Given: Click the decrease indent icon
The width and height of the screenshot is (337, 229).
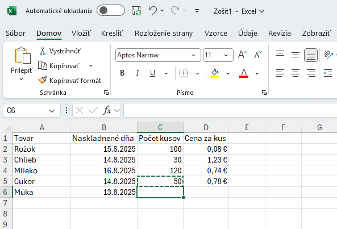Looking at the screenshot, I should 328,73.
